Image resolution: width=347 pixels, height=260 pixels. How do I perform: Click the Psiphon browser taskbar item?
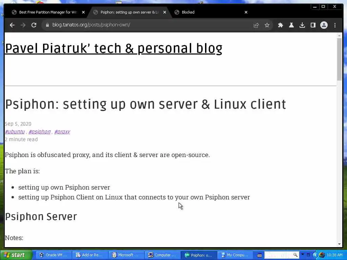pyautogui.click(x=199, y=255)
